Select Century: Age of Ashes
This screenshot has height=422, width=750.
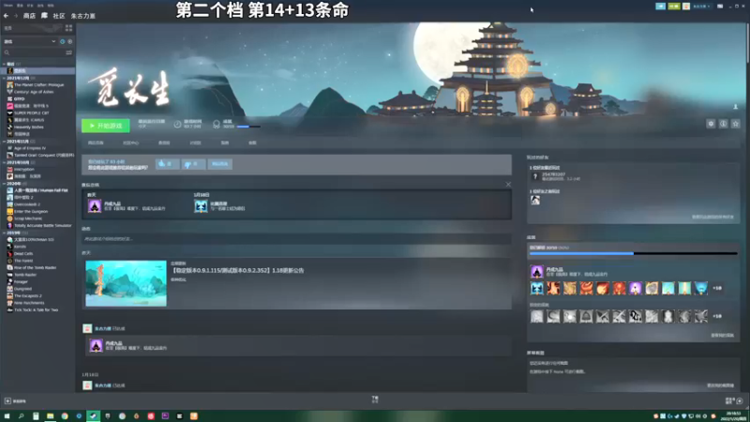34,92
